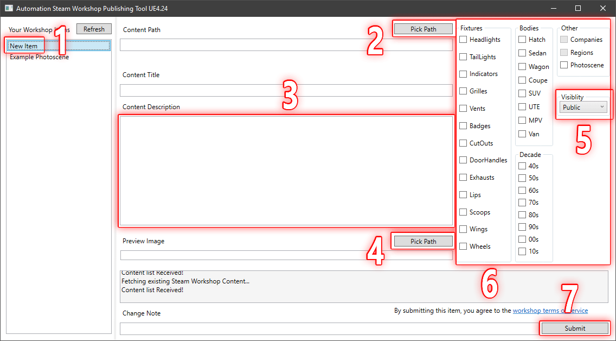Toggle the 60s decade checkbox
This screenshot has width=616, height=341.
click(x=522, y=191)
